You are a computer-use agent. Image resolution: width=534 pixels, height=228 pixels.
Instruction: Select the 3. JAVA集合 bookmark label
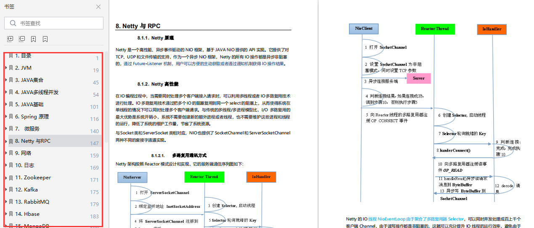(x=29, y=80)
